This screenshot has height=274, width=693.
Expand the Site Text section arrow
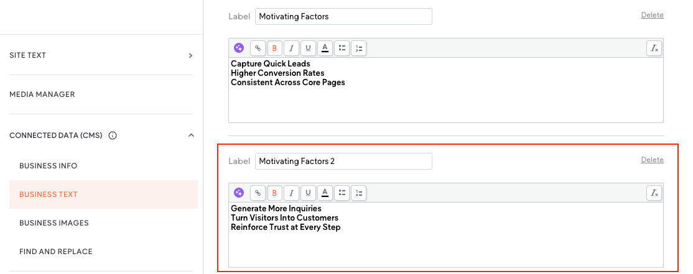click(x=190, y=55)
